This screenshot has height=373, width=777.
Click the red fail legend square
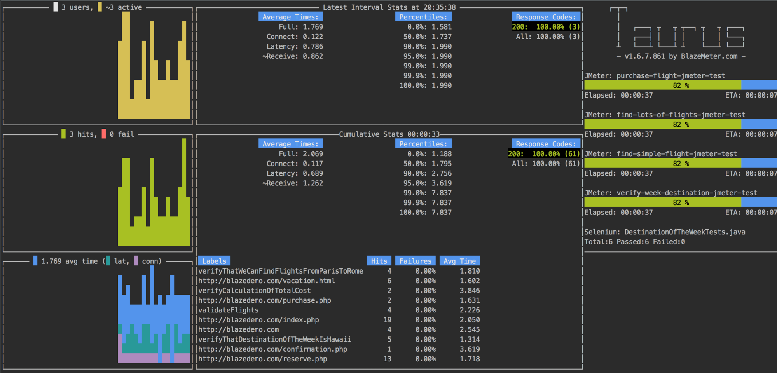(103, 134)
